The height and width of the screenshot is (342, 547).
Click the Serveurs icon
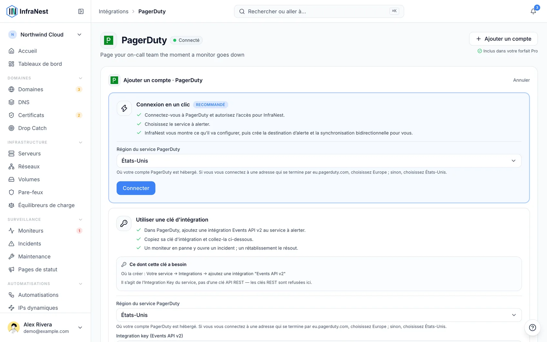[x=11, y=153]
